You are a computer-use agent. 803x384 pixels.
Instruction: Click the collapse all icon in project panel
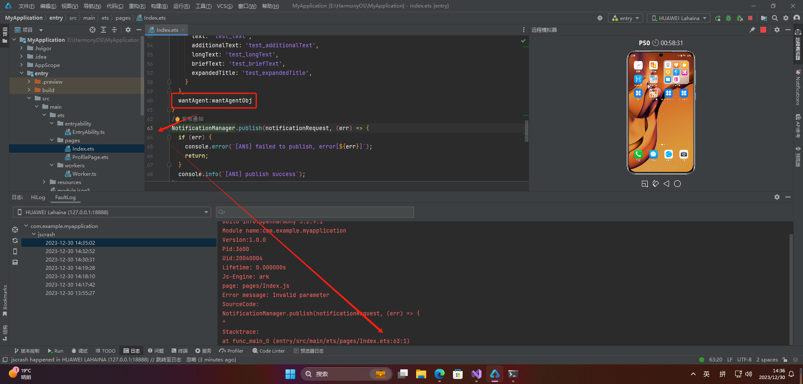point(114,30)
